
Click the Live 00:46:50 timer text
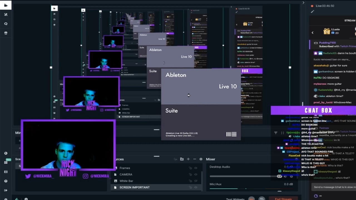click(325, 6)
